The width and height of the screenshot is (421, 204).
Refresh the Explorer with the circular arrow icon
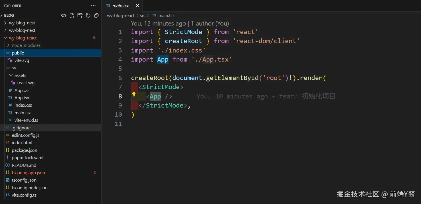(x=88, y=16)
